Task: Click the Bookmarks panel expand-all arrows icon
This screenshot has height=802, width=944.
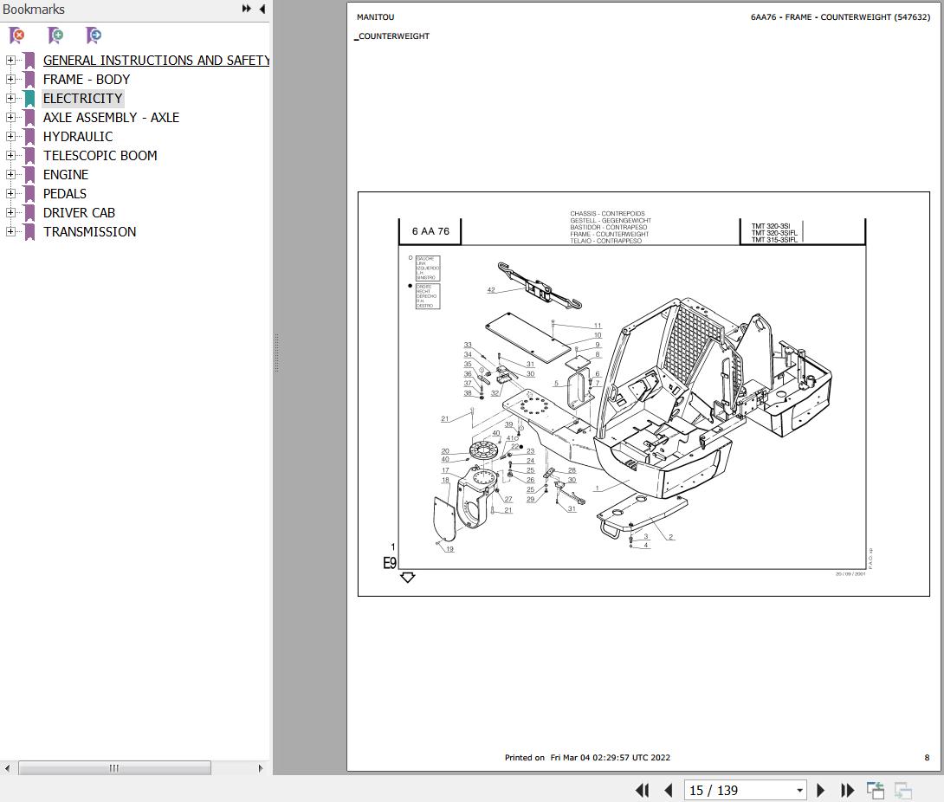Action: [x=246, y=9]
